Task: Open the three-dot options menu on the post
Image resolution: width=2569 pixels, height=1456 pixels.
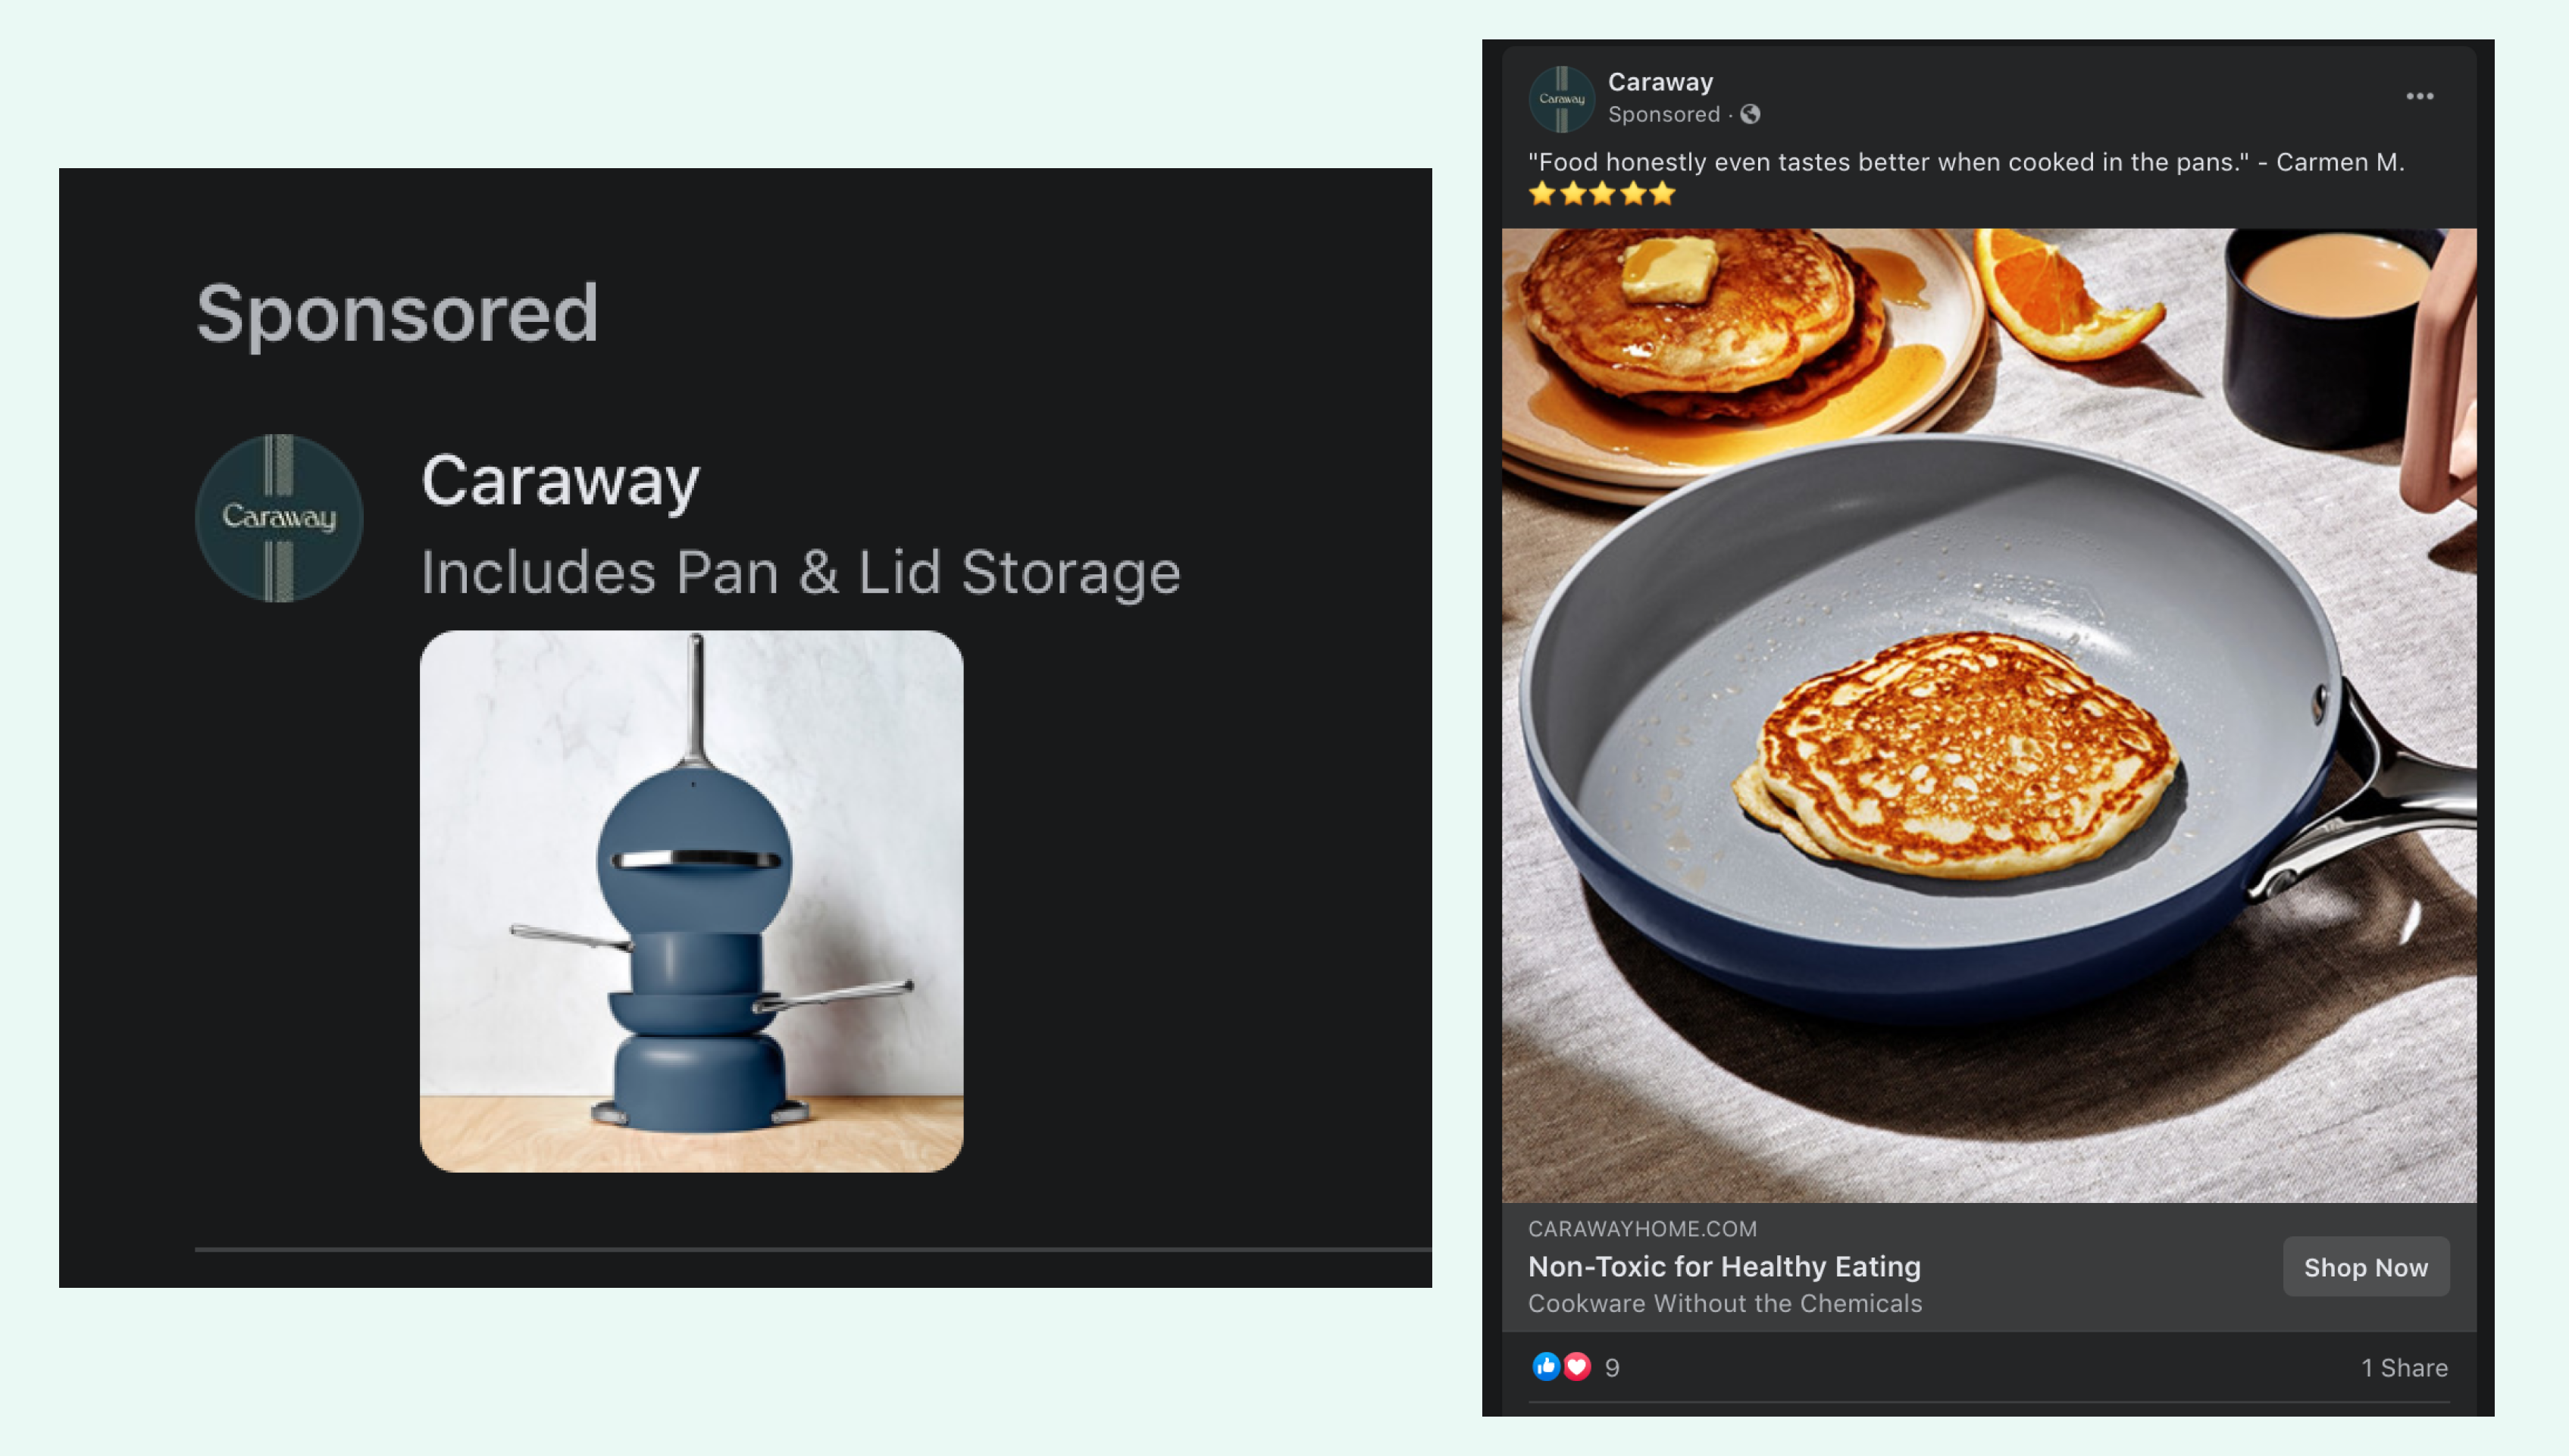Action: tap(2419, 96)
